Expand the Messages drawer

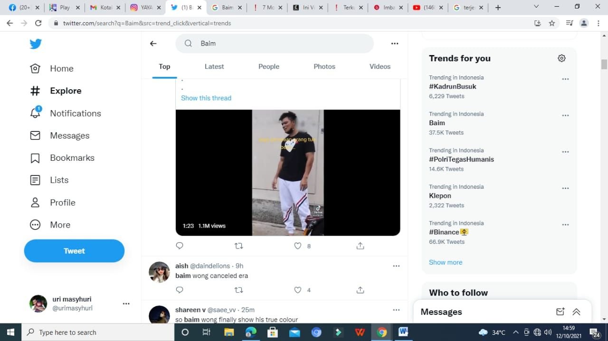tap(576, 312)
